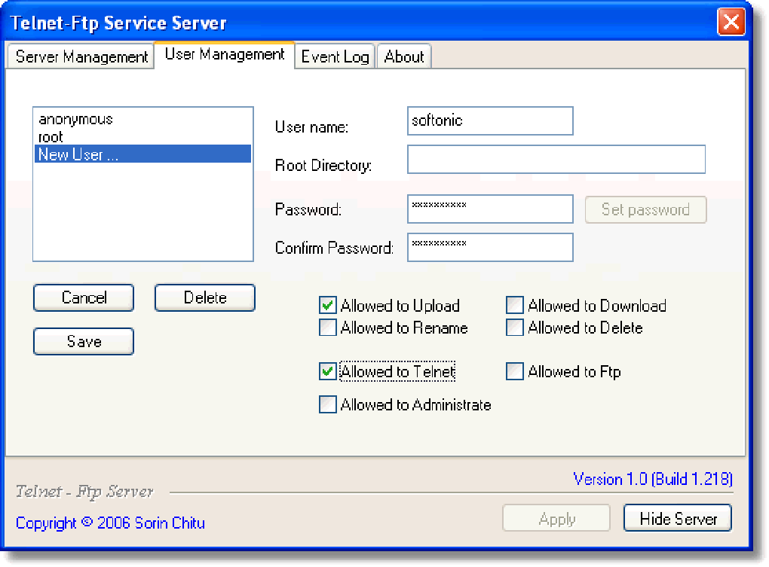The image size is (769, 567).
Task: Cancel the user edits
Action: (x=83, y=297)
